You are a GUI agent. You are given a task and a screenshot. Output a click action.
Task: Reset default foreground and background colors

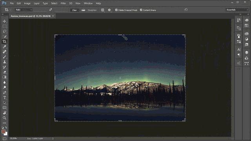(3, 128)
